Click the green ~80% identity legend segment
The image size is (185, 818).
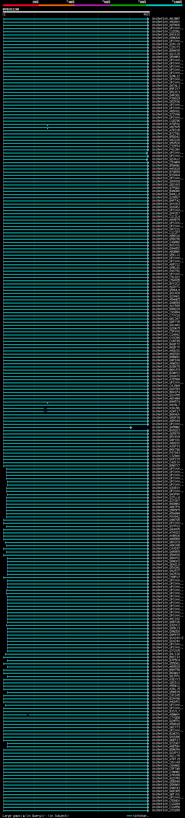[128, 5]
